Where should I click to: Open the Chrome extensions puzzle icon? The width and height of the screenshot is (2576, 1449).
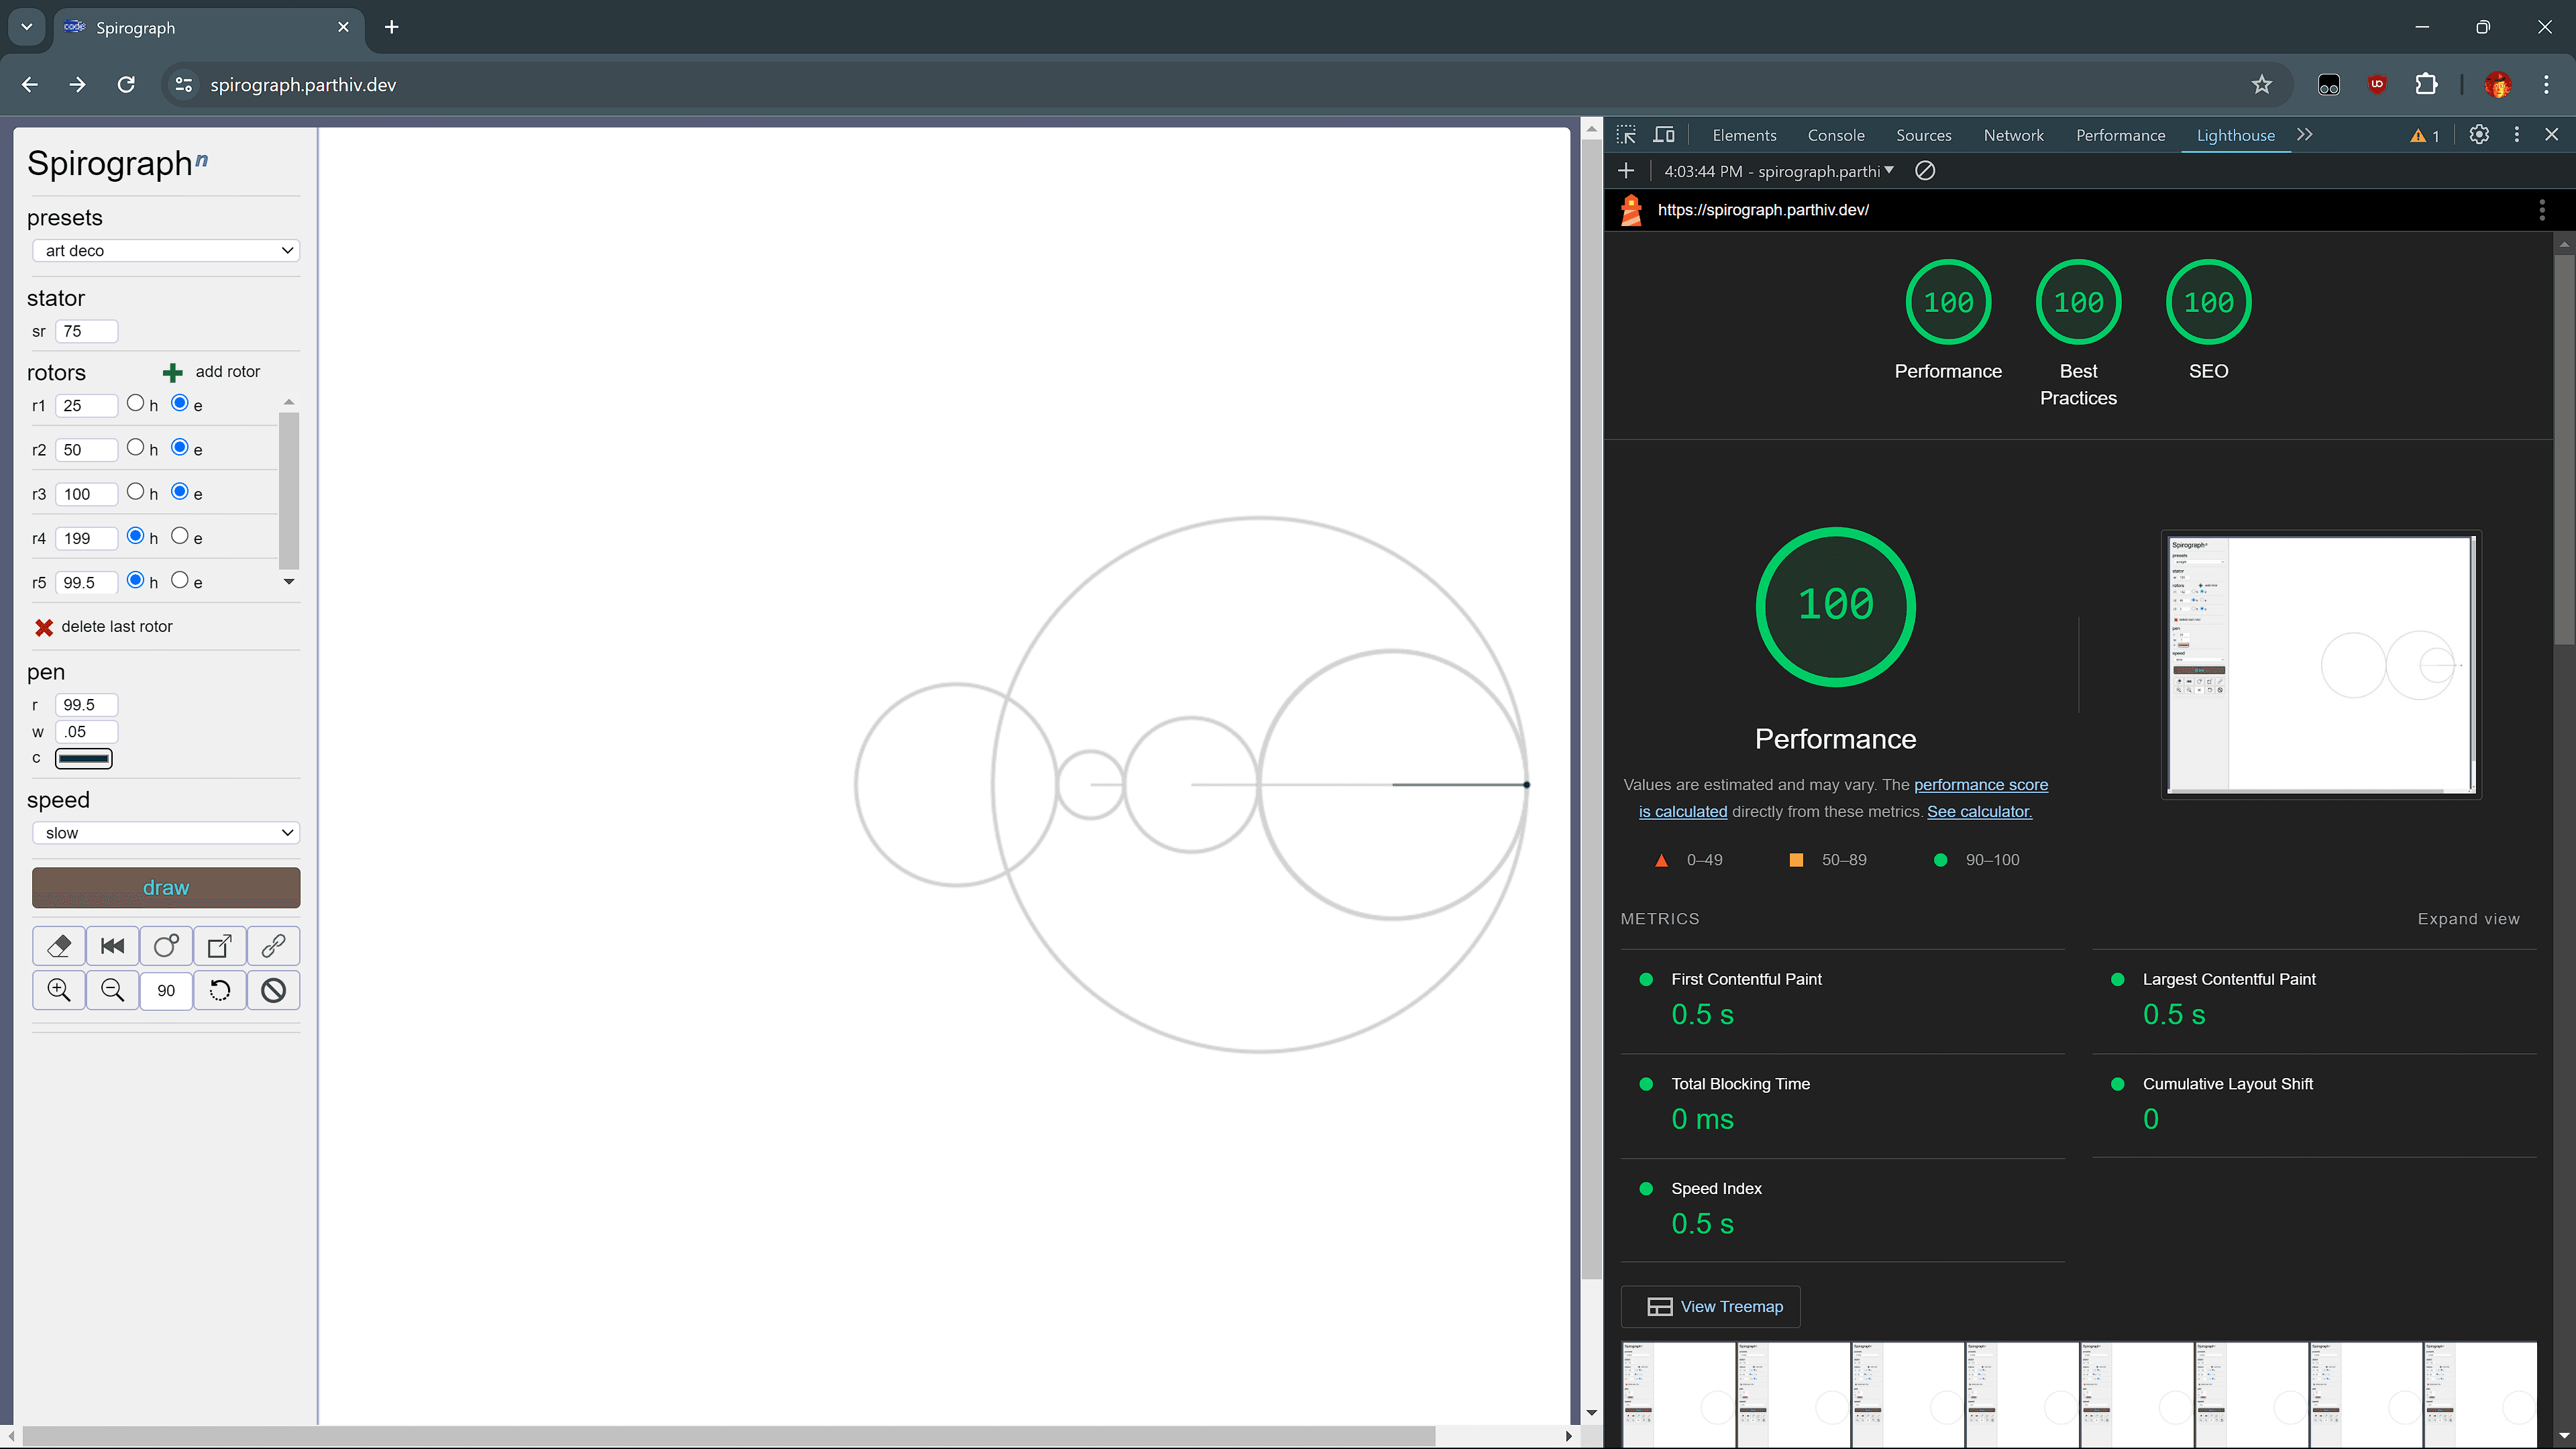(x=2426, y=85)
